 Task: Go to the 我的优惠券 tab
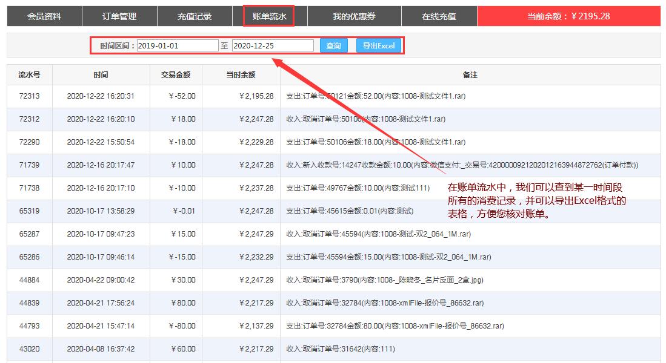point(355,16)
